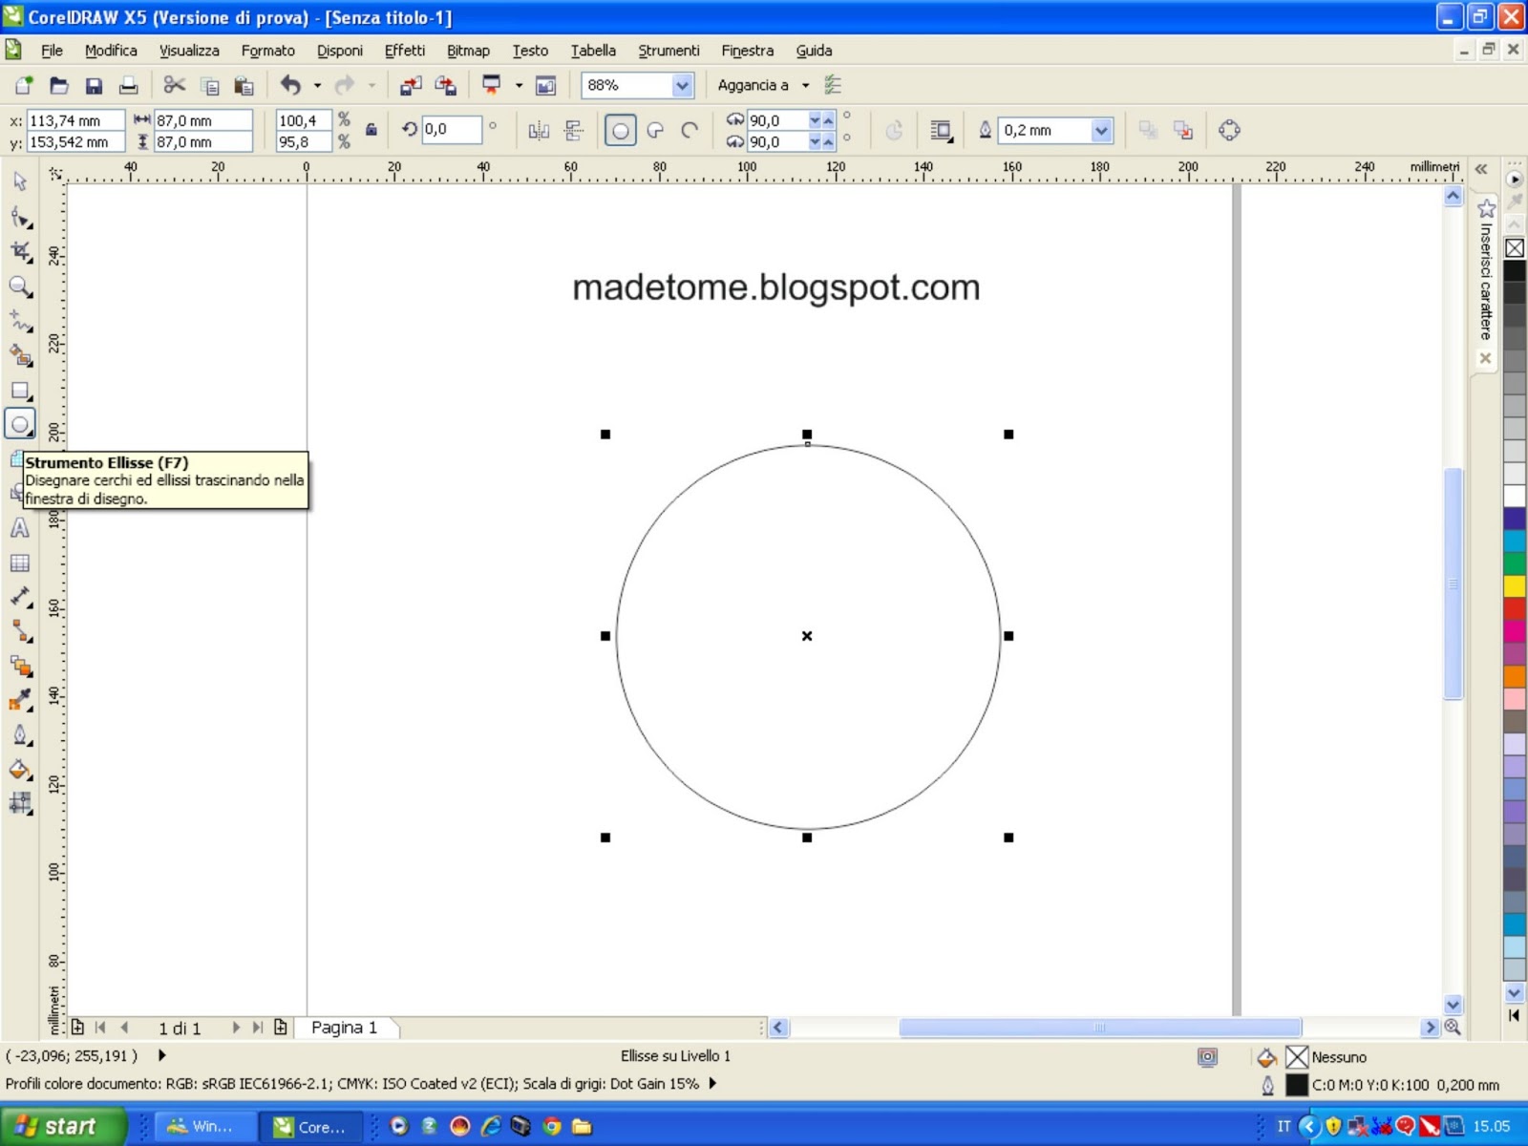
Task: Open the color palette flyout arrow
Action: pyautogui.click(x=1515, y=179)
